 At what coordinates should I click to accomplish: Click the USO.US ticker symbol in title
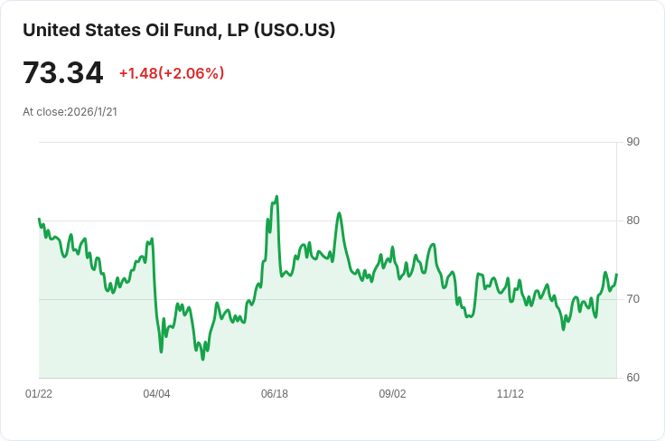point(295,30)
